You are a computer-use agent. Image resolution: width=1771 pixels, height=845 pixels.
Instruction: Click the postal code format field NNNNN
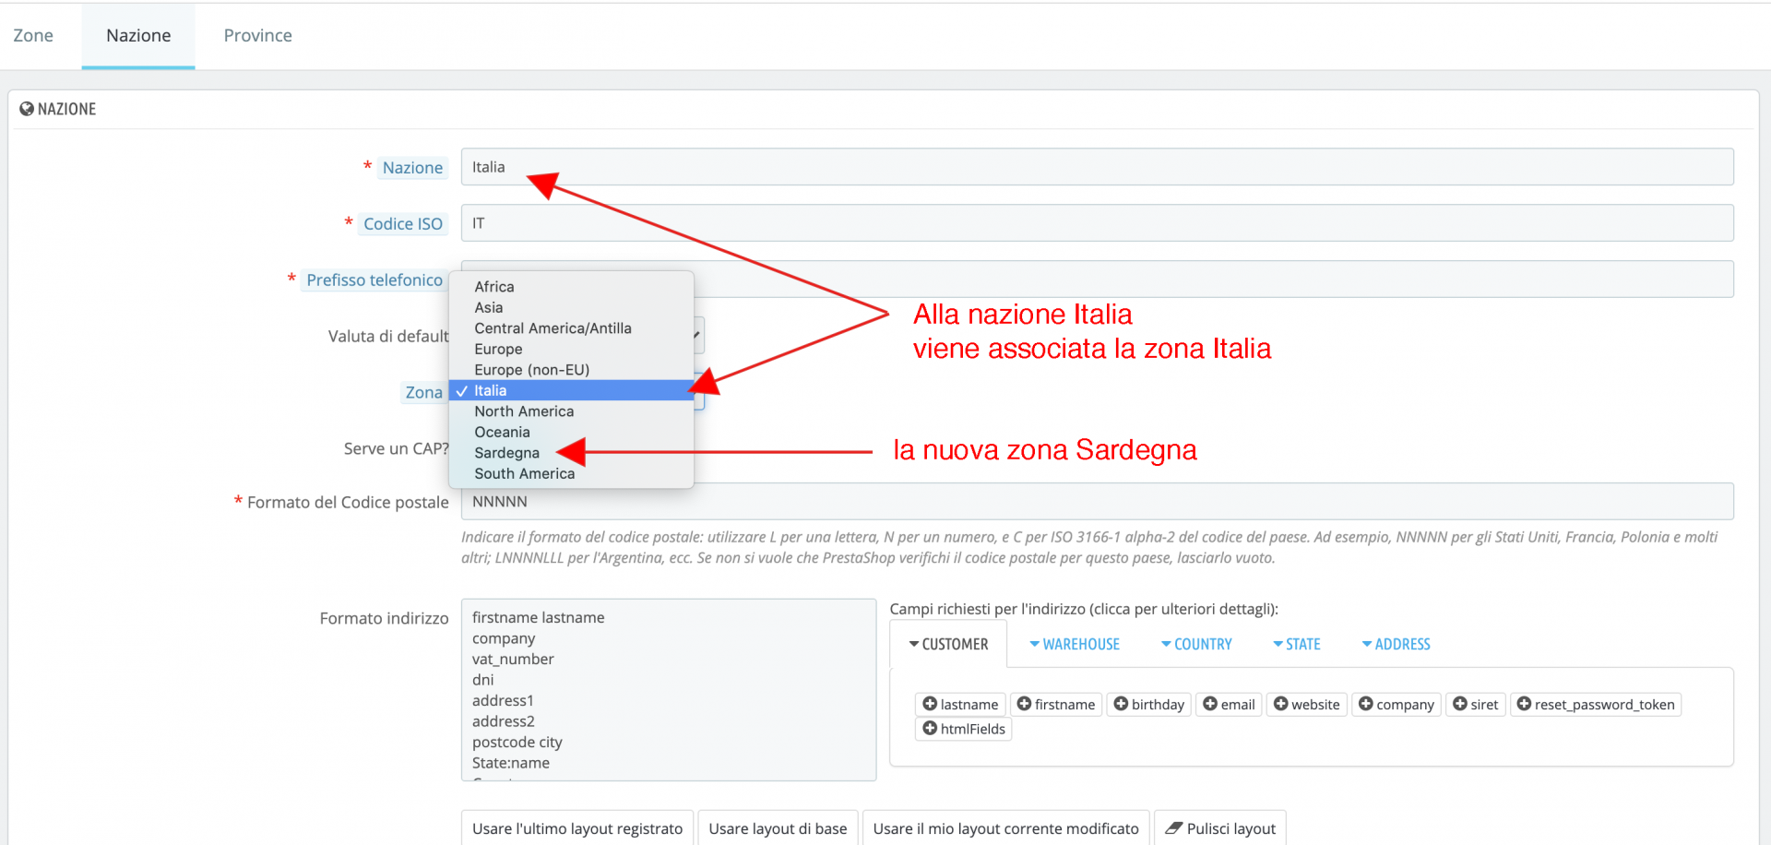(x=1097, y=502)
